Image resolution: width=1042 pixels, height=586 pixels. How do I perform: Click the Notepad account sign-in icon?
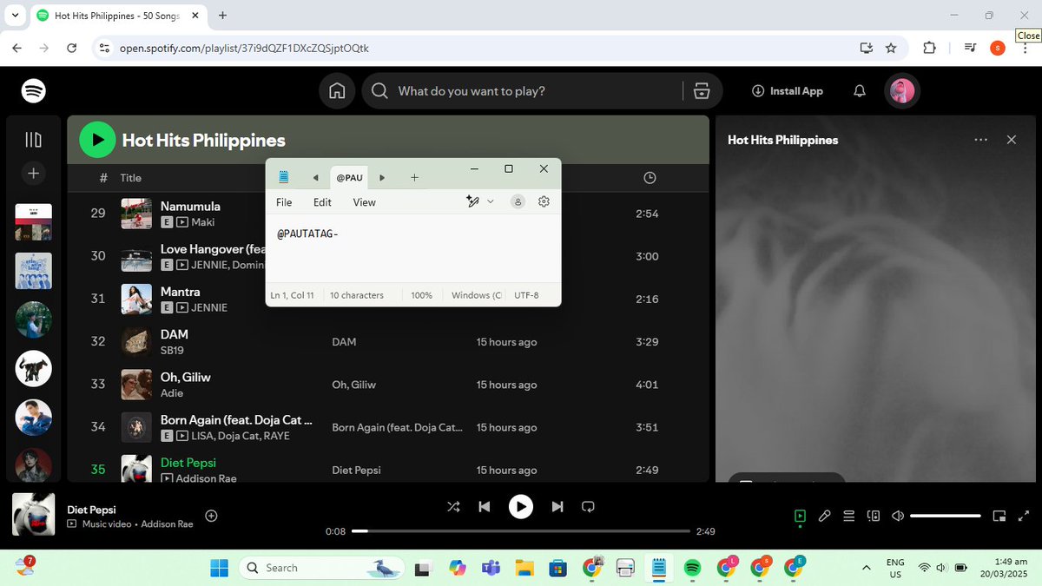coord(518,201)
